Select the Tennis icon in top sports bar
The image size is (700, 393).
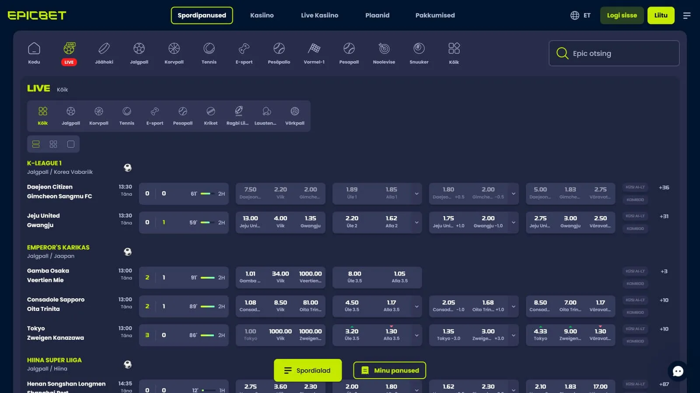point(209,53)
